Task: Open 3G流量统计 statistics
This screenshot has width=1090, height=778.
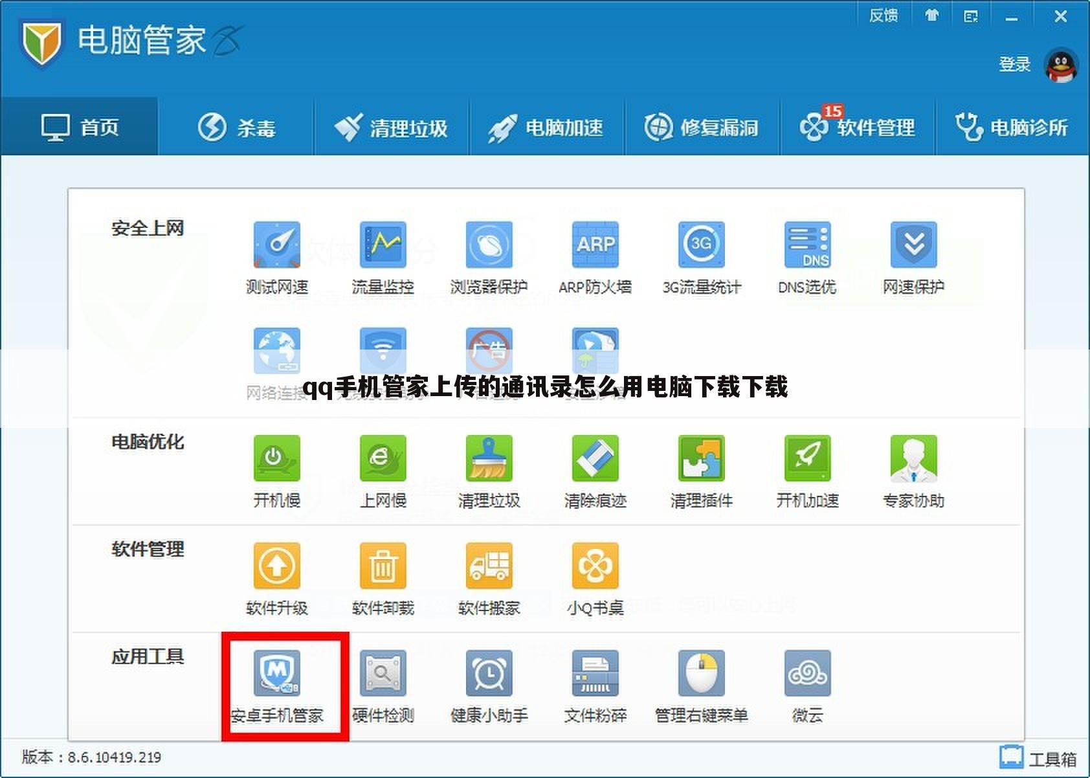Action: point(701,258)
